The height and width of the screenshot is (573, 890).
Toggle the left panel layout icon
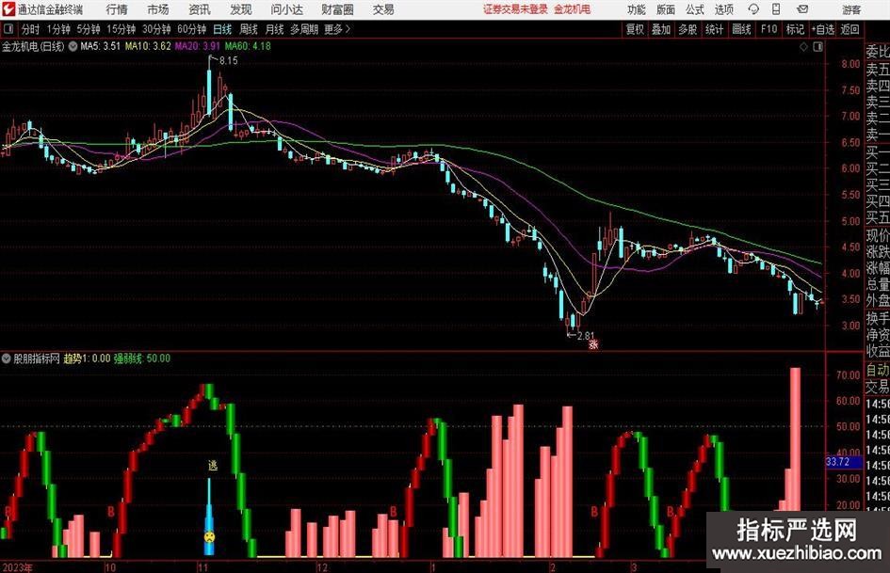pyautogui.click(x=8, y=29)
